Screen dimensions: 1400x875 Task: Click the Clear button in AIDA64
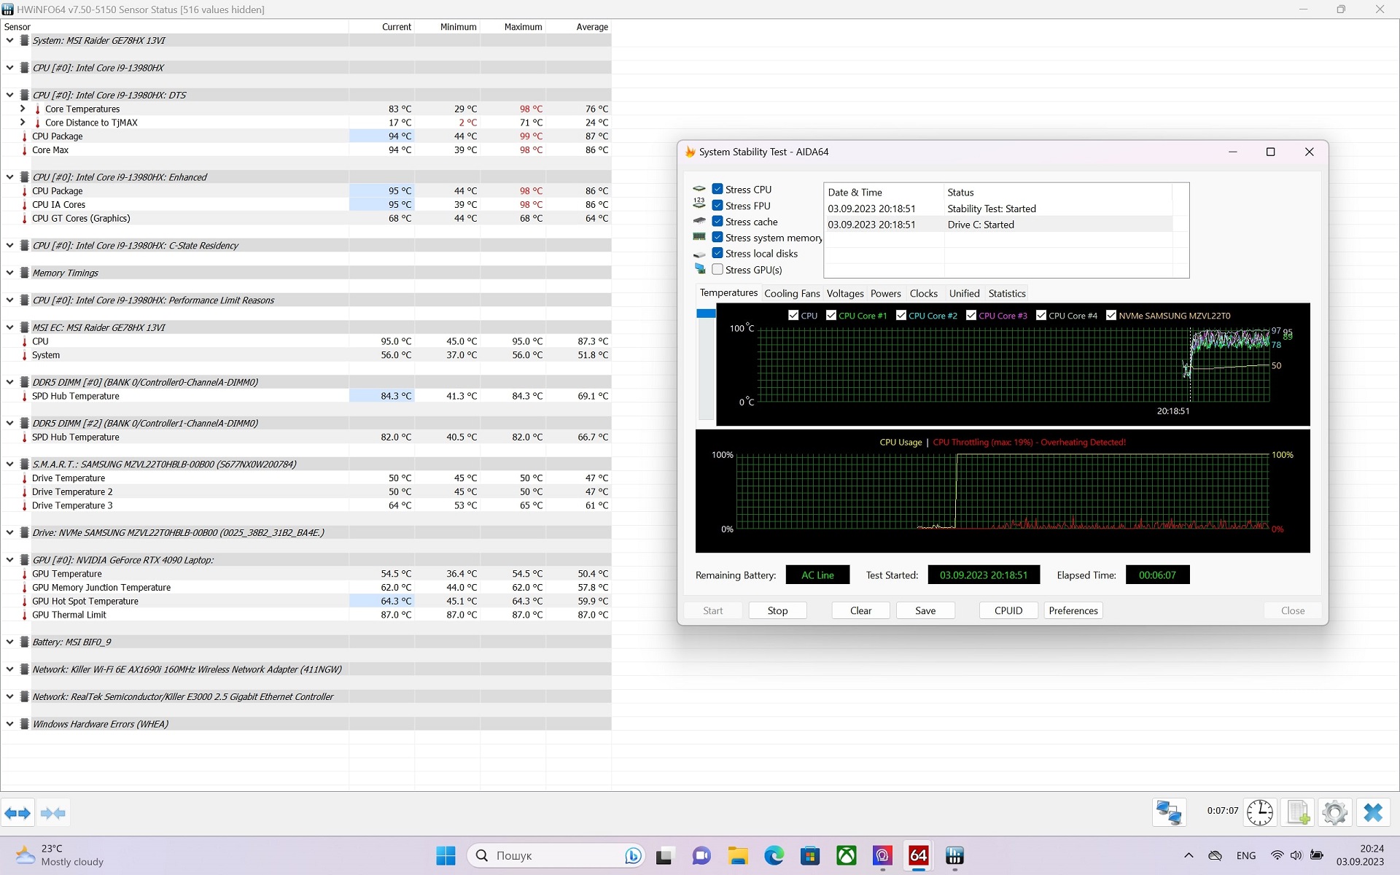click(x=860, y=610)
